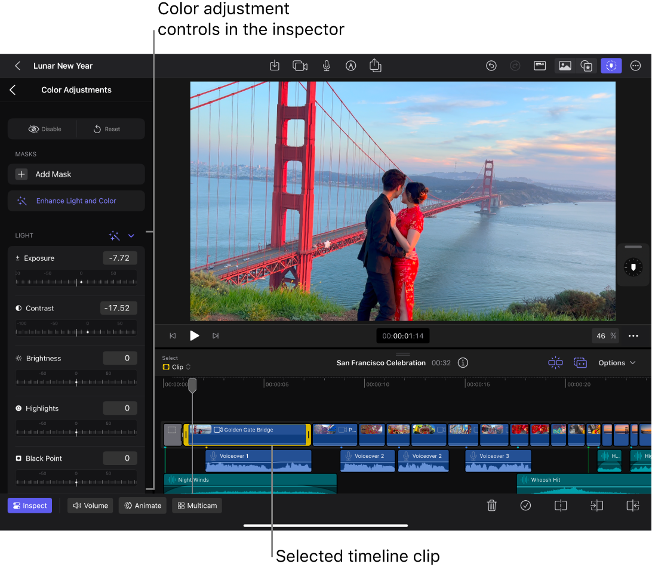Jump to previous edit point
The width and height of the screenshot is (652, 573).
tap(173, 335)
